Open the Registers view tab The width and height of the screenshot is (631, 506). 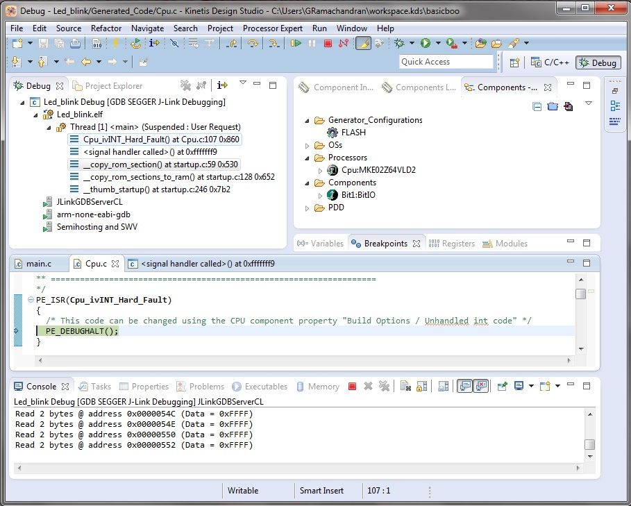pyautogui.click(x=451, y=244)
